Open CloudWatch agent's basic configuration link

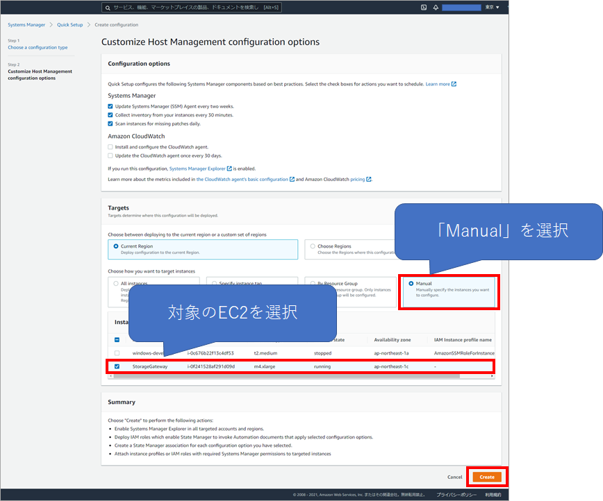point(242,180)
